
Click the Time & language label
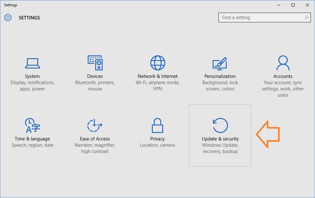coord(32,139)
